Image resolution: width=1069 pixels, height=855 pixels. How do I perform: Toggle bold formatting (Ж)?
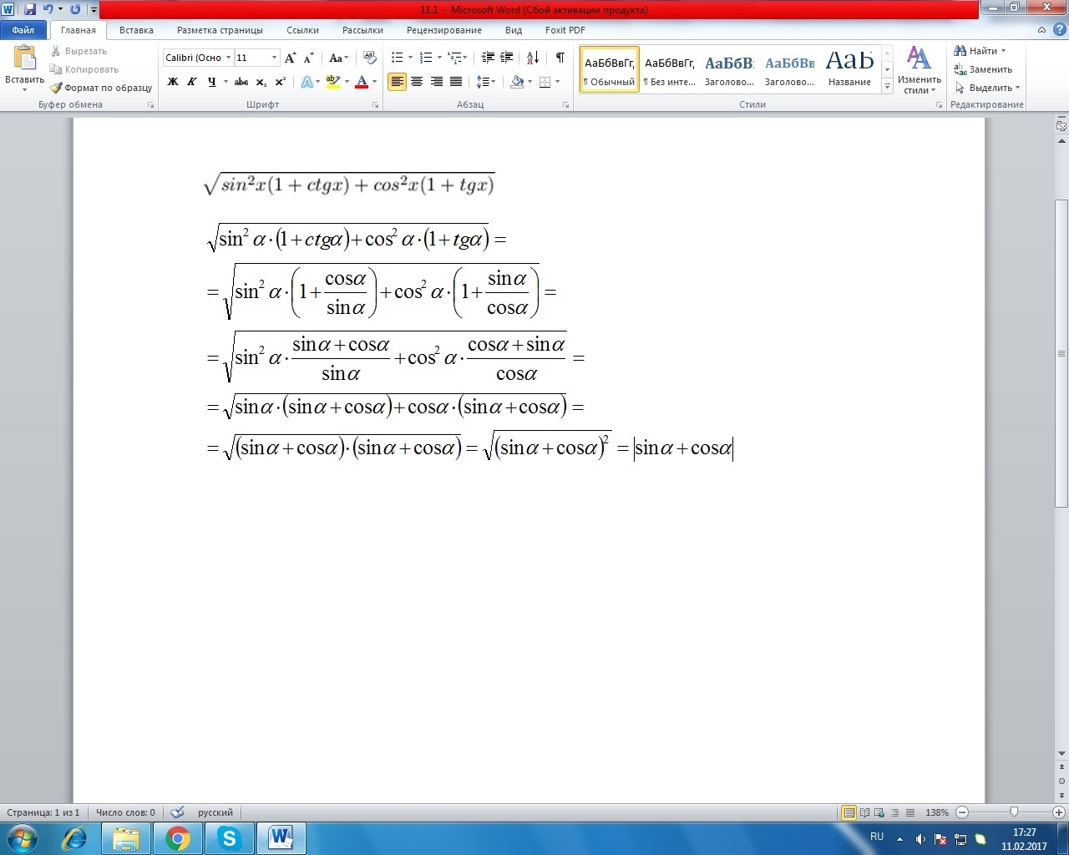point(173,82)
